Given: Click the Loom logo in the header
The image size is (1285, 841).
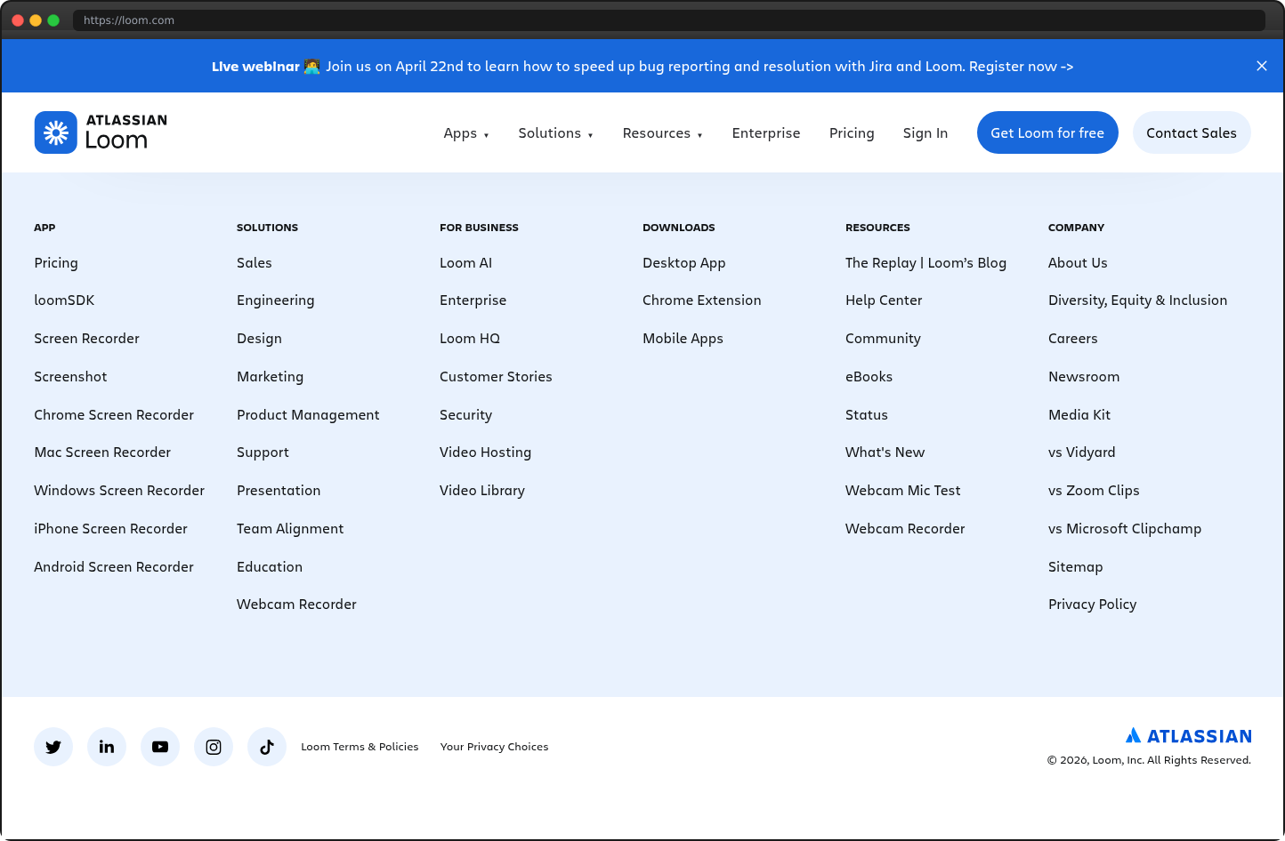Looking at the screenshot, I should (x=100, y=132).
